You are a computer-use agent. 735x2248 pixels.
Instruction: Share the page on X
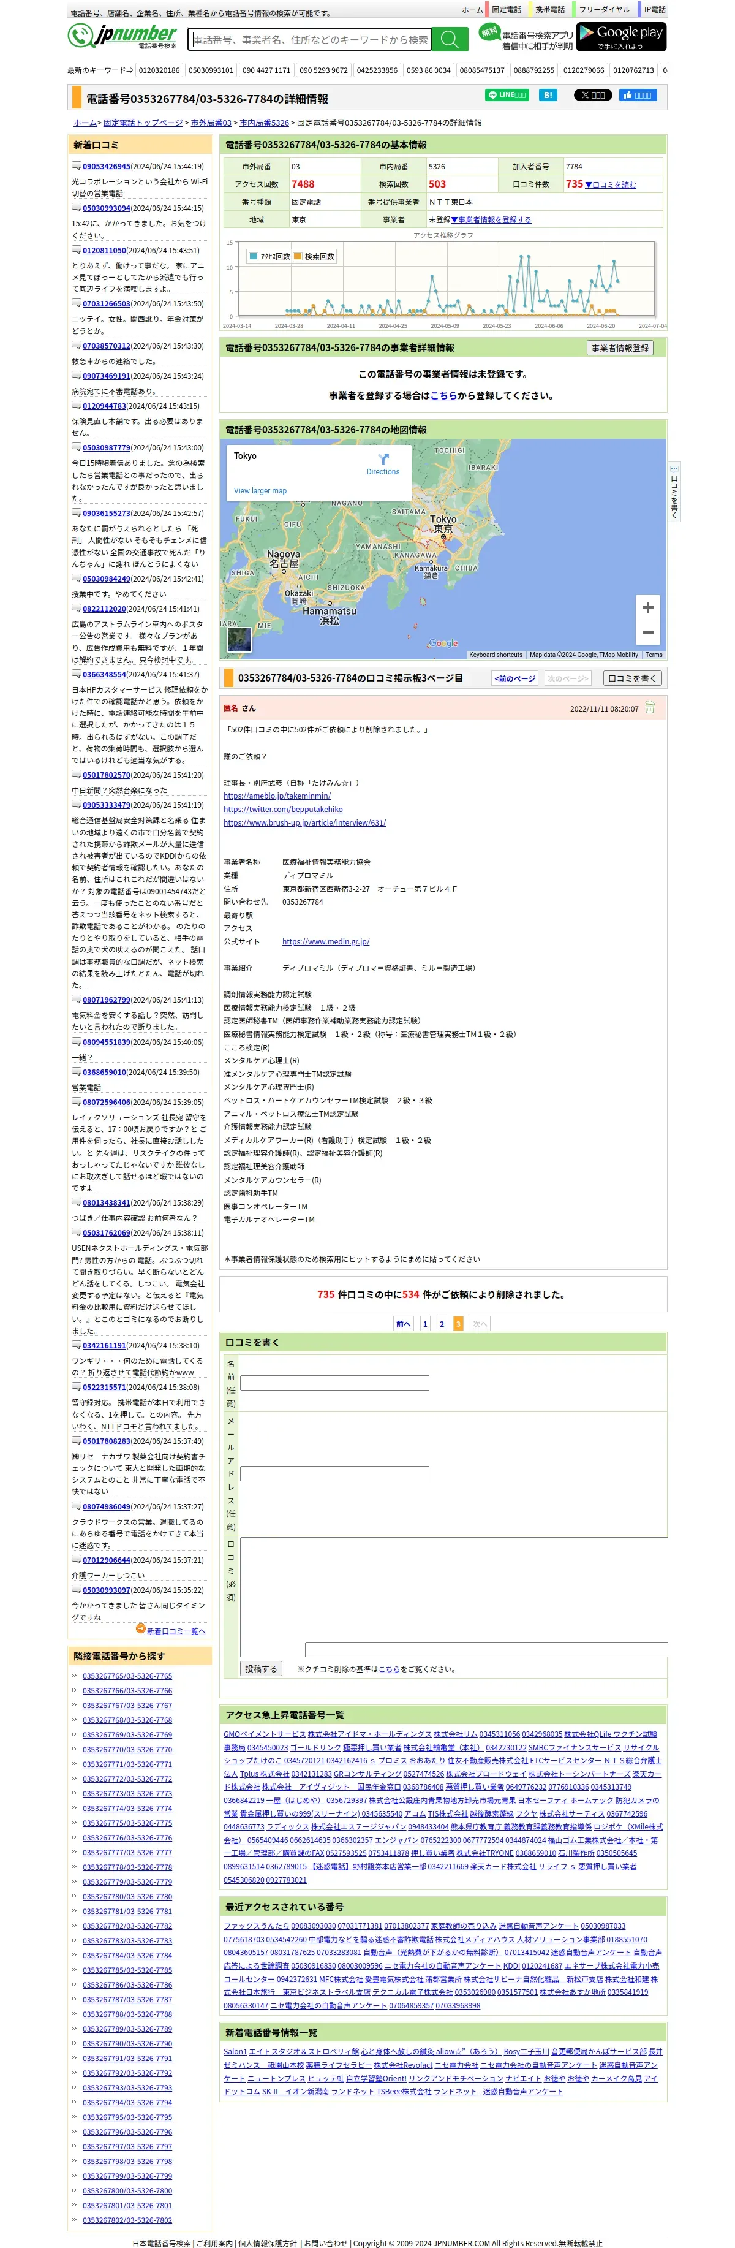[592, 95]
